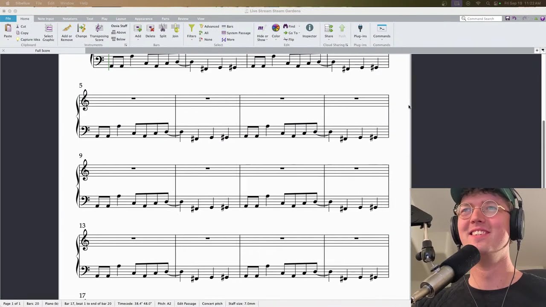Add ossia staff Above
546x307 pixels.
click(x=119, y=32)
